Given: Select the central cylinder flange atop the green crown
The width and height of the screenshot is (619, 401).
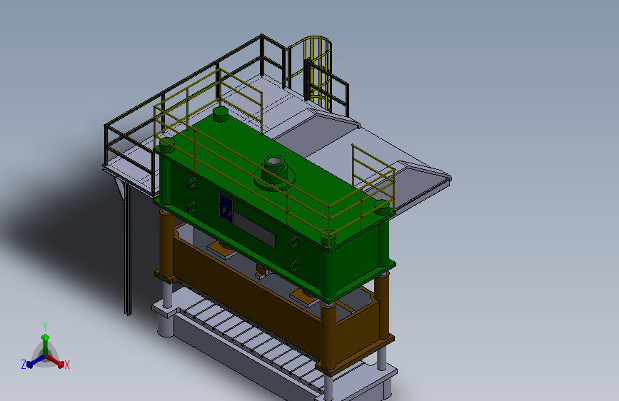Looking at the screenshot, I should pyautogui.click(x=274, y=173).
